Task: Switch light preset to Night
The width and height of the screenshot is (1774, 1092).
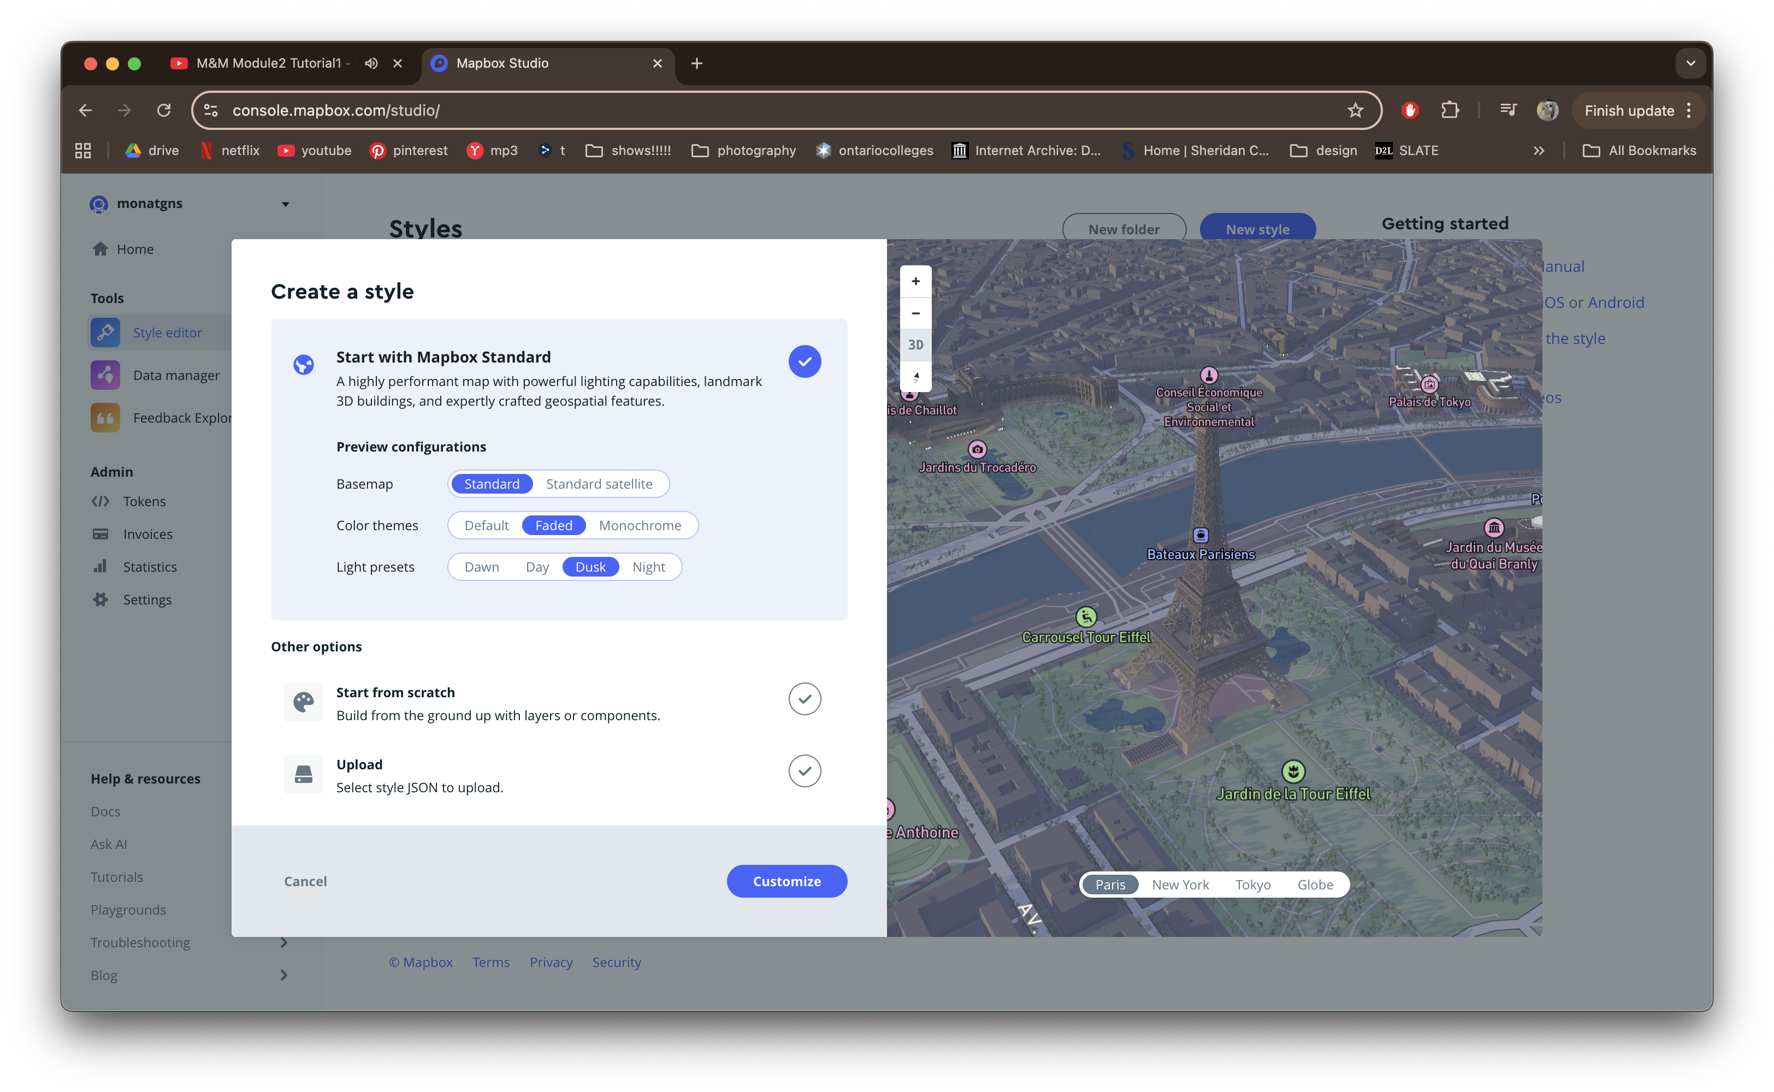Action: tap(649, 566)
